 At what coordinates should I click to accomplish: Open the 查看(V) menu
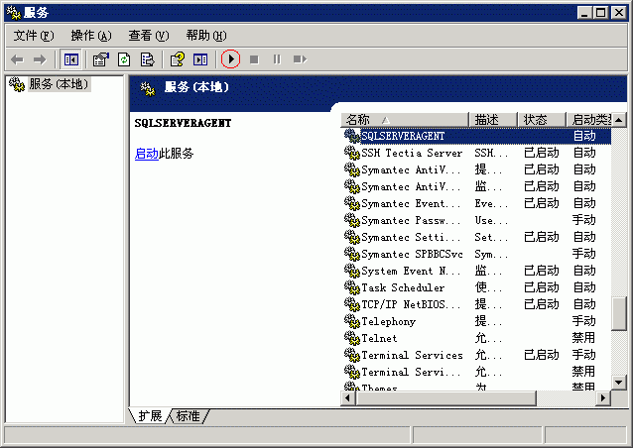(148, 35)
